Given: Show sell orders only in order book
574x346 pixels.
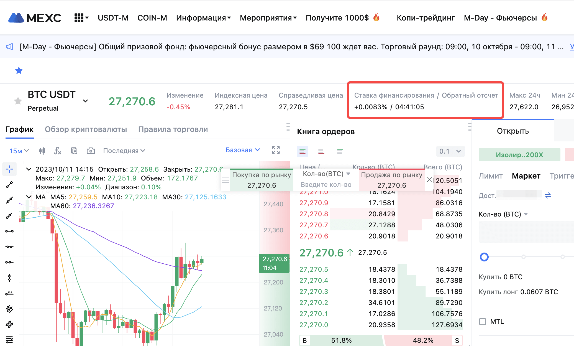Looking at the screenshot, I should [321, 151].
